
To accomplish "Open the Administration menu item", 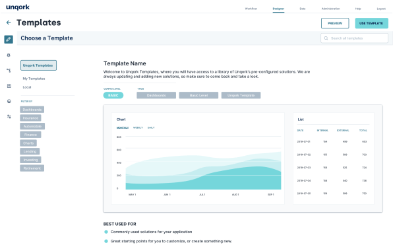I will pyautogui.click(x=330, y=9).
